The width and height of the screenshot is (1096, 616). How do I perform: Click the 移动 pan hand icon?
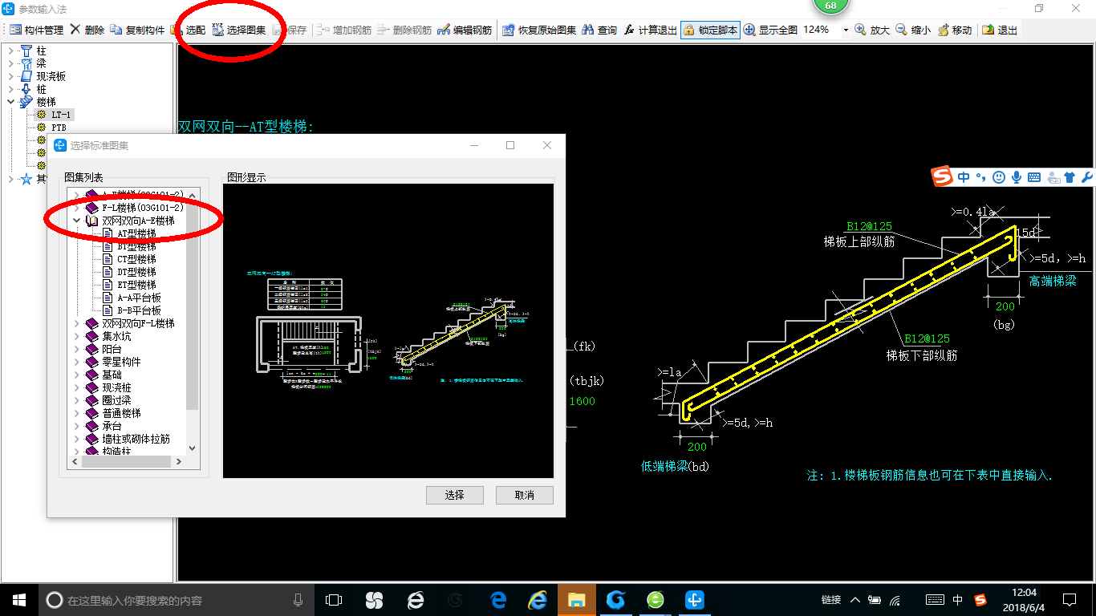[942, 30]
